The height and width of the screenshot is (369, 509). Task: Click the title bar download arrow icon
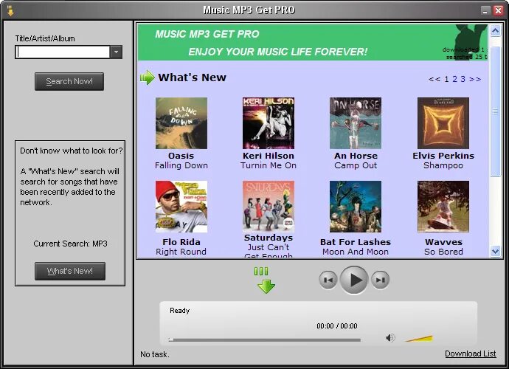(10, 10)
